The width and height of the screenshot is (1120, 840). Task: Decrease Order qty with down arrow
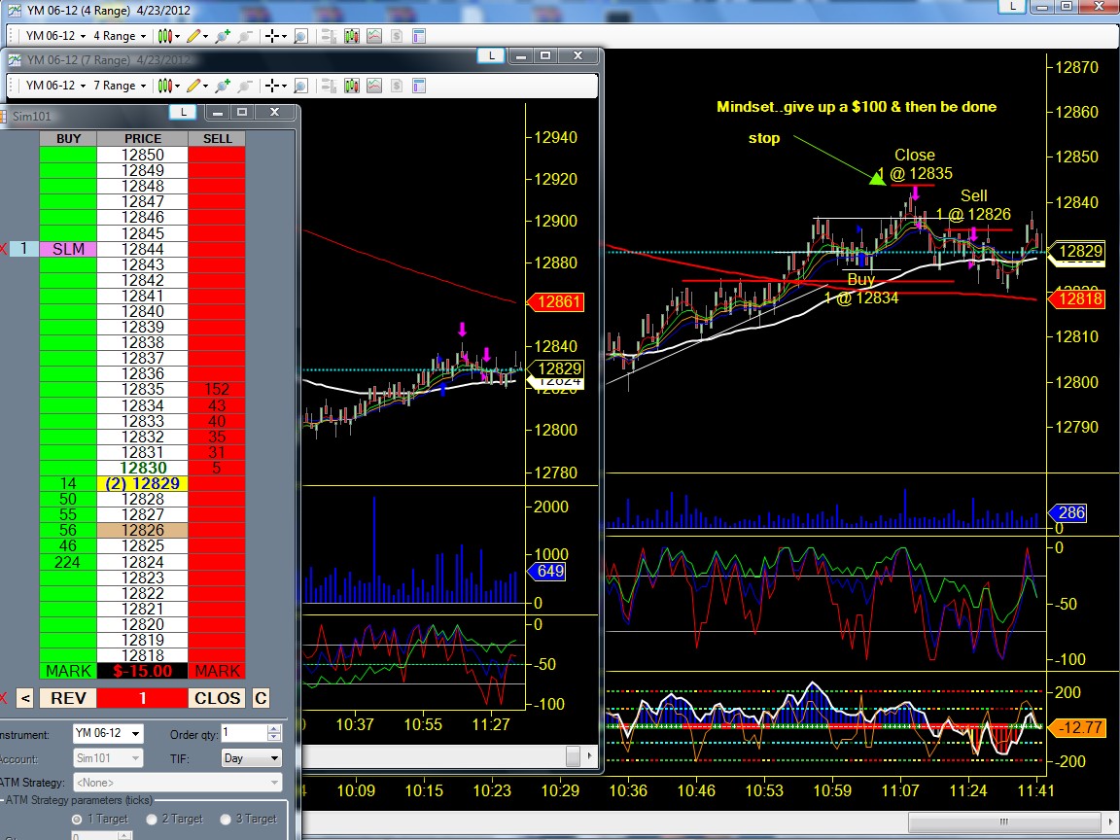pyautogui.click(x=274, y=737)
